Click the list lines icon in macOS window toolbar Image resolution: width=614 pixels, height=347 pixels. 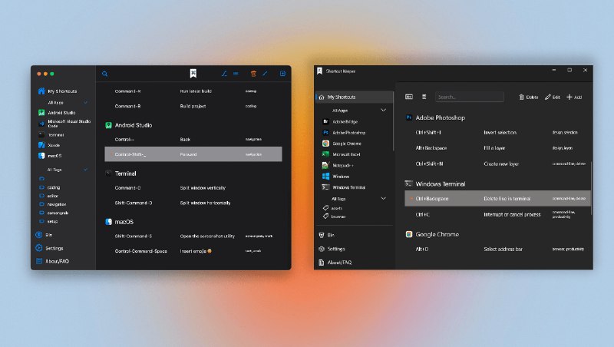point(236,74)
